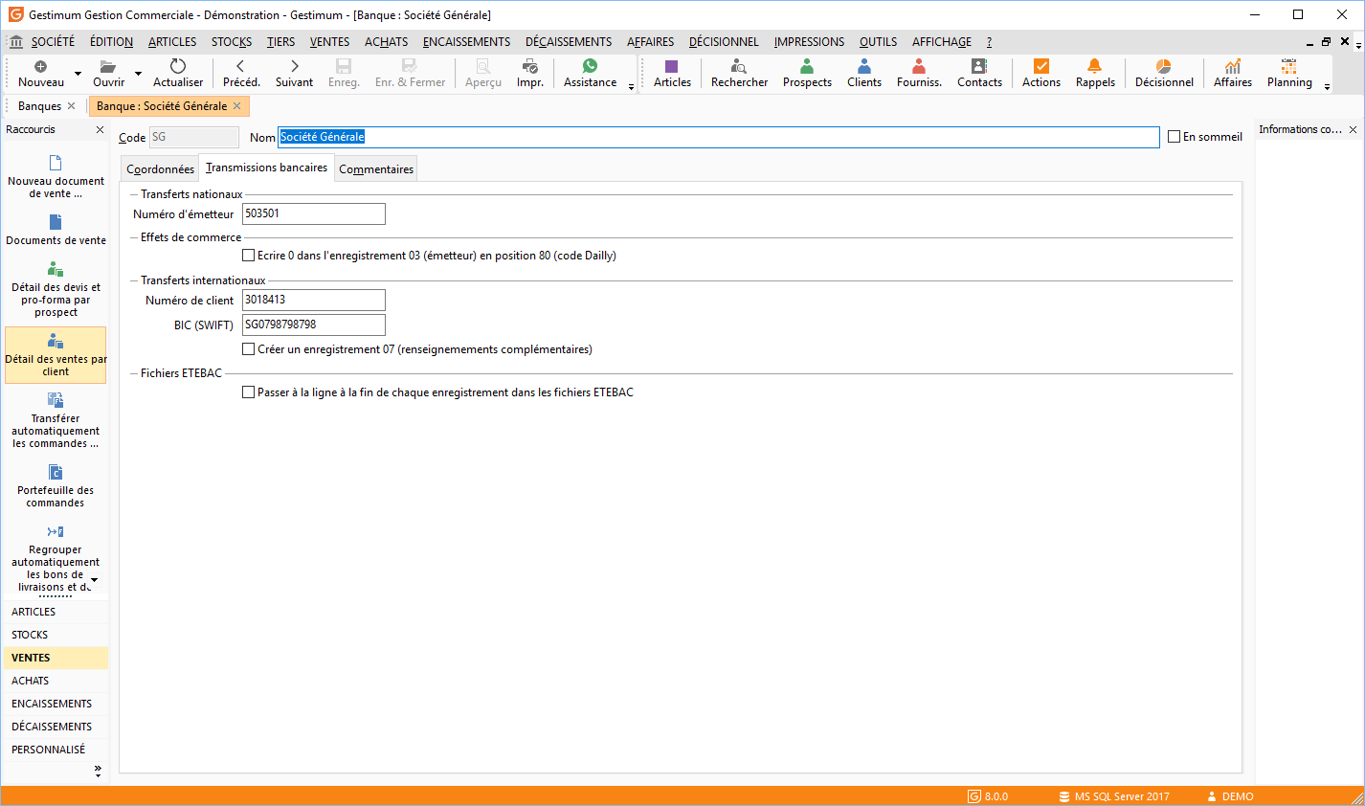Open shortcut Portefeuille des commandes
This screenshot has width=1365, height=806.
point(56,485)
